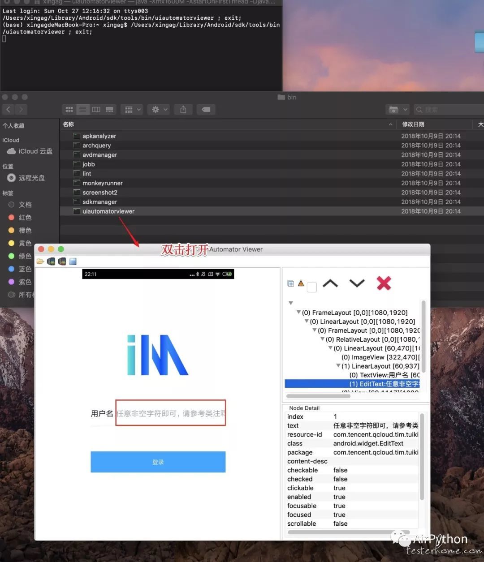The height and width of the screenshot is (562, 484).
Task: Click the Expand All plus icon above hierarchy tree
Action: pos(290,283)
